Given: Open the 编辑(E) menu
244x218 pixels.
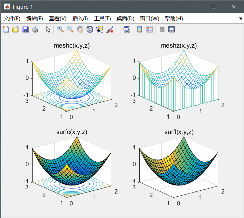Looking at the screenshot, I should click(35, 19).
